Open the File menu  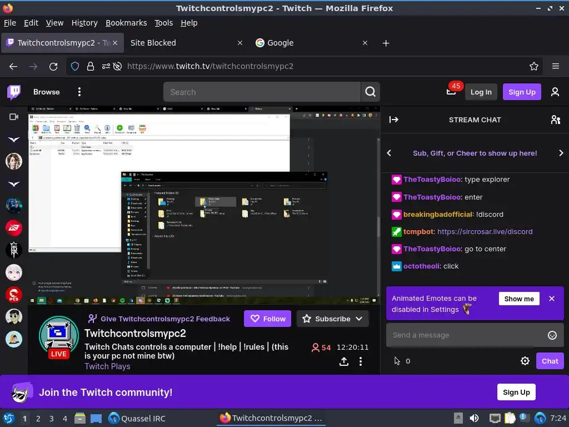pyautogui.click(x=10, y=23)
